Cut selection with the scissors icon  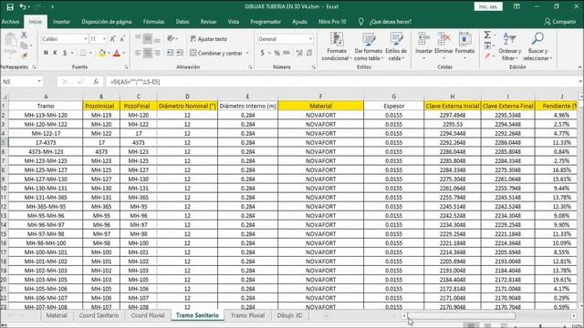tap(24, 35)
